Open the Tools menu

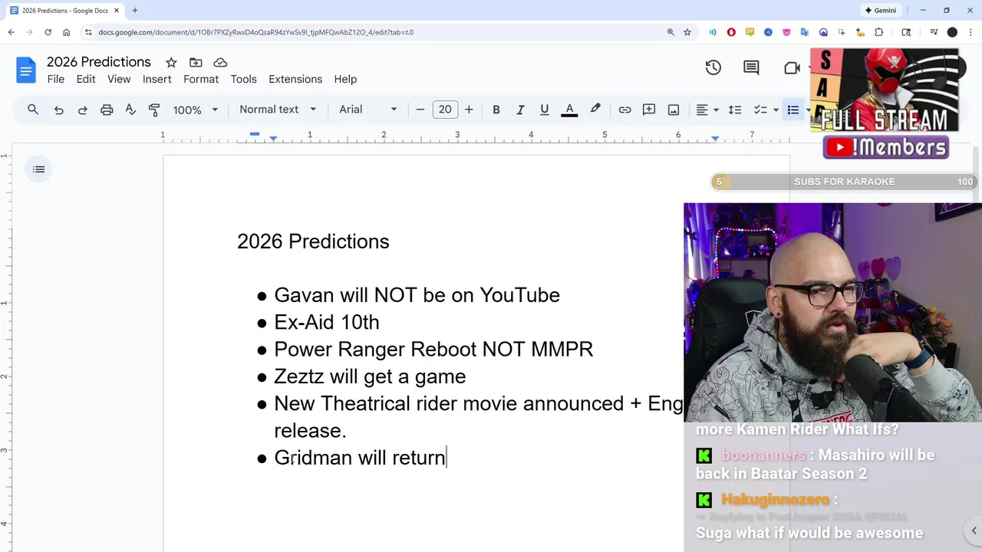[243, 79]
